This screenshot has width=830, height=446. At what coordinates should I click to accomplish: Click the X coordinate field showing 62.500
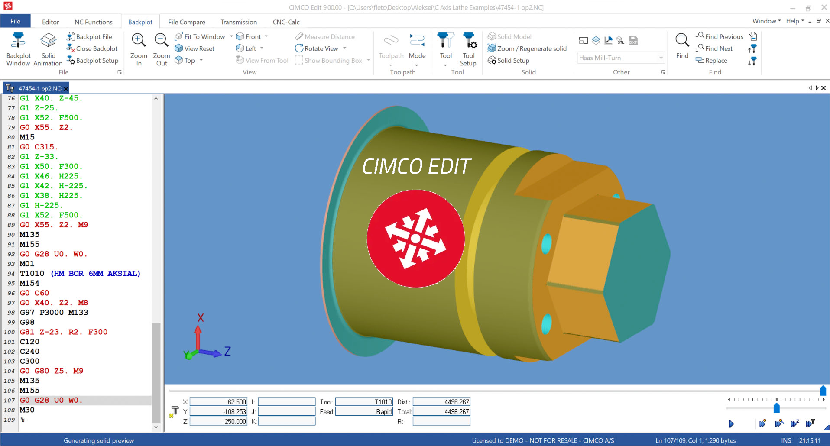218,402
